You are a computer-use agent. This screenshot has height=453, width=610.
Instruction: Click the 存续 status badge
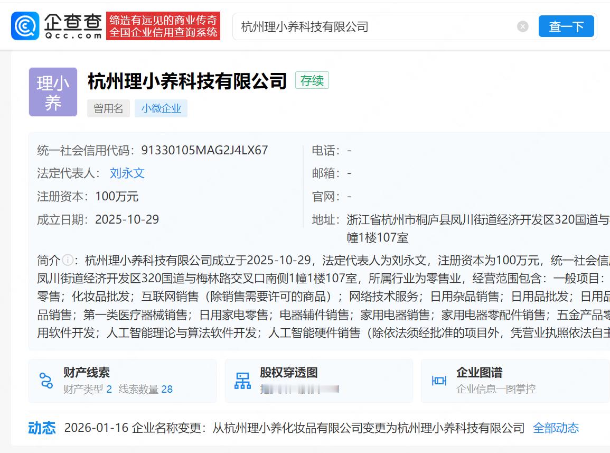(312, 80)
